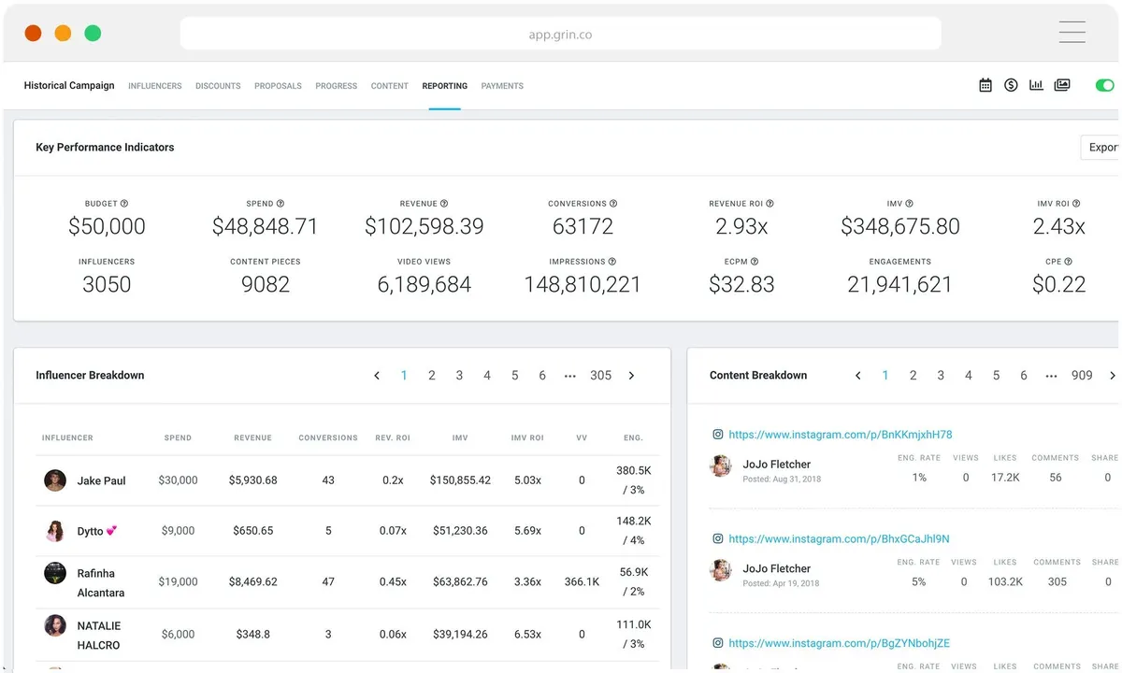Click the Revenue help question icon
The image size is (1122, 673).
point(444,203)
